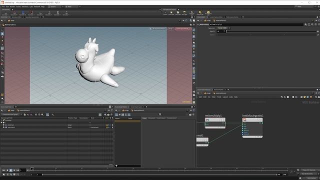The height and width of the screenshot is (180, 320).
Task: Open the parameter pane gear menu
Action: click(x=305, y=24)
